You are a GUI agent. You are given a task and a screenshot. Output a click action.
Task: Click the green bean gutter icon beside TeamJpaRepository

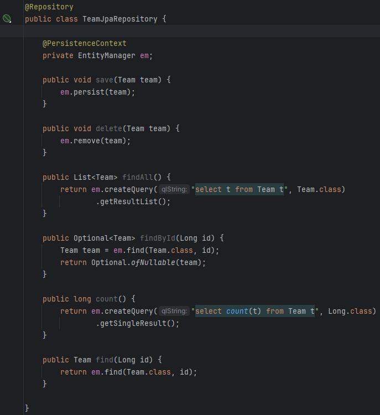(x=7, y=19)
